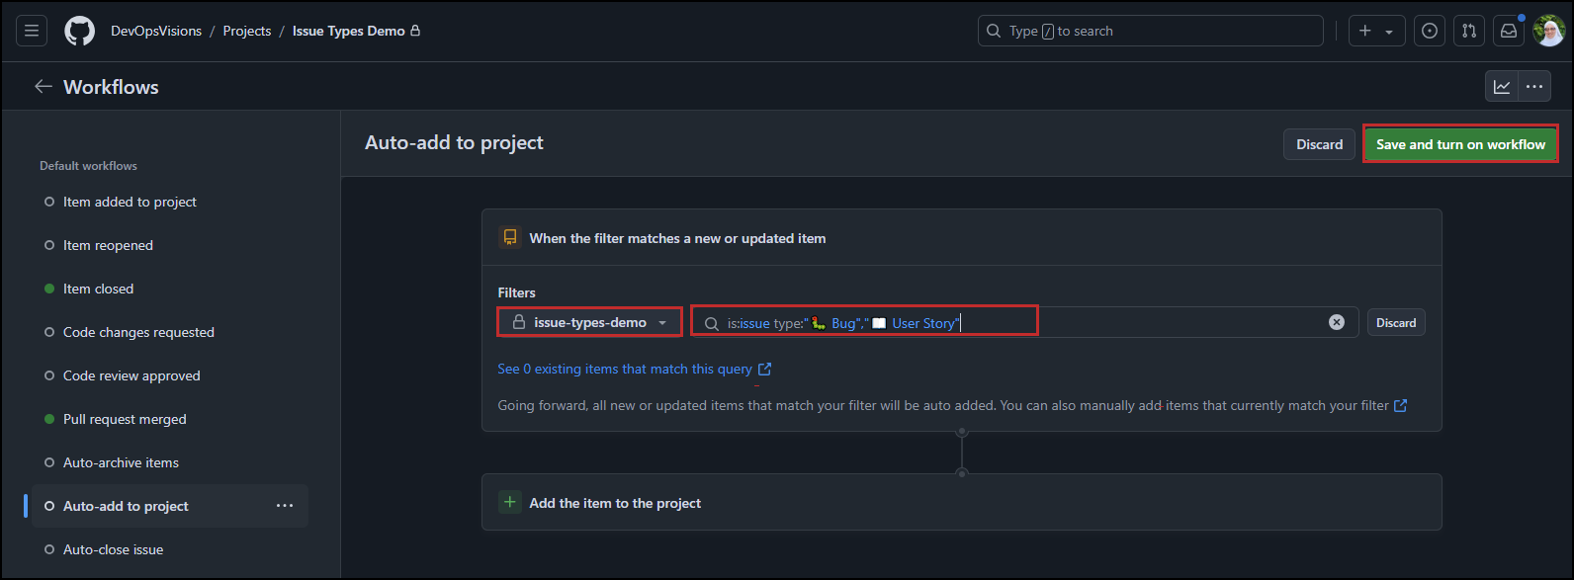Clear the filter query text
The width and height of the screenshot is (1574, 580).
[x=1337, y=322]
